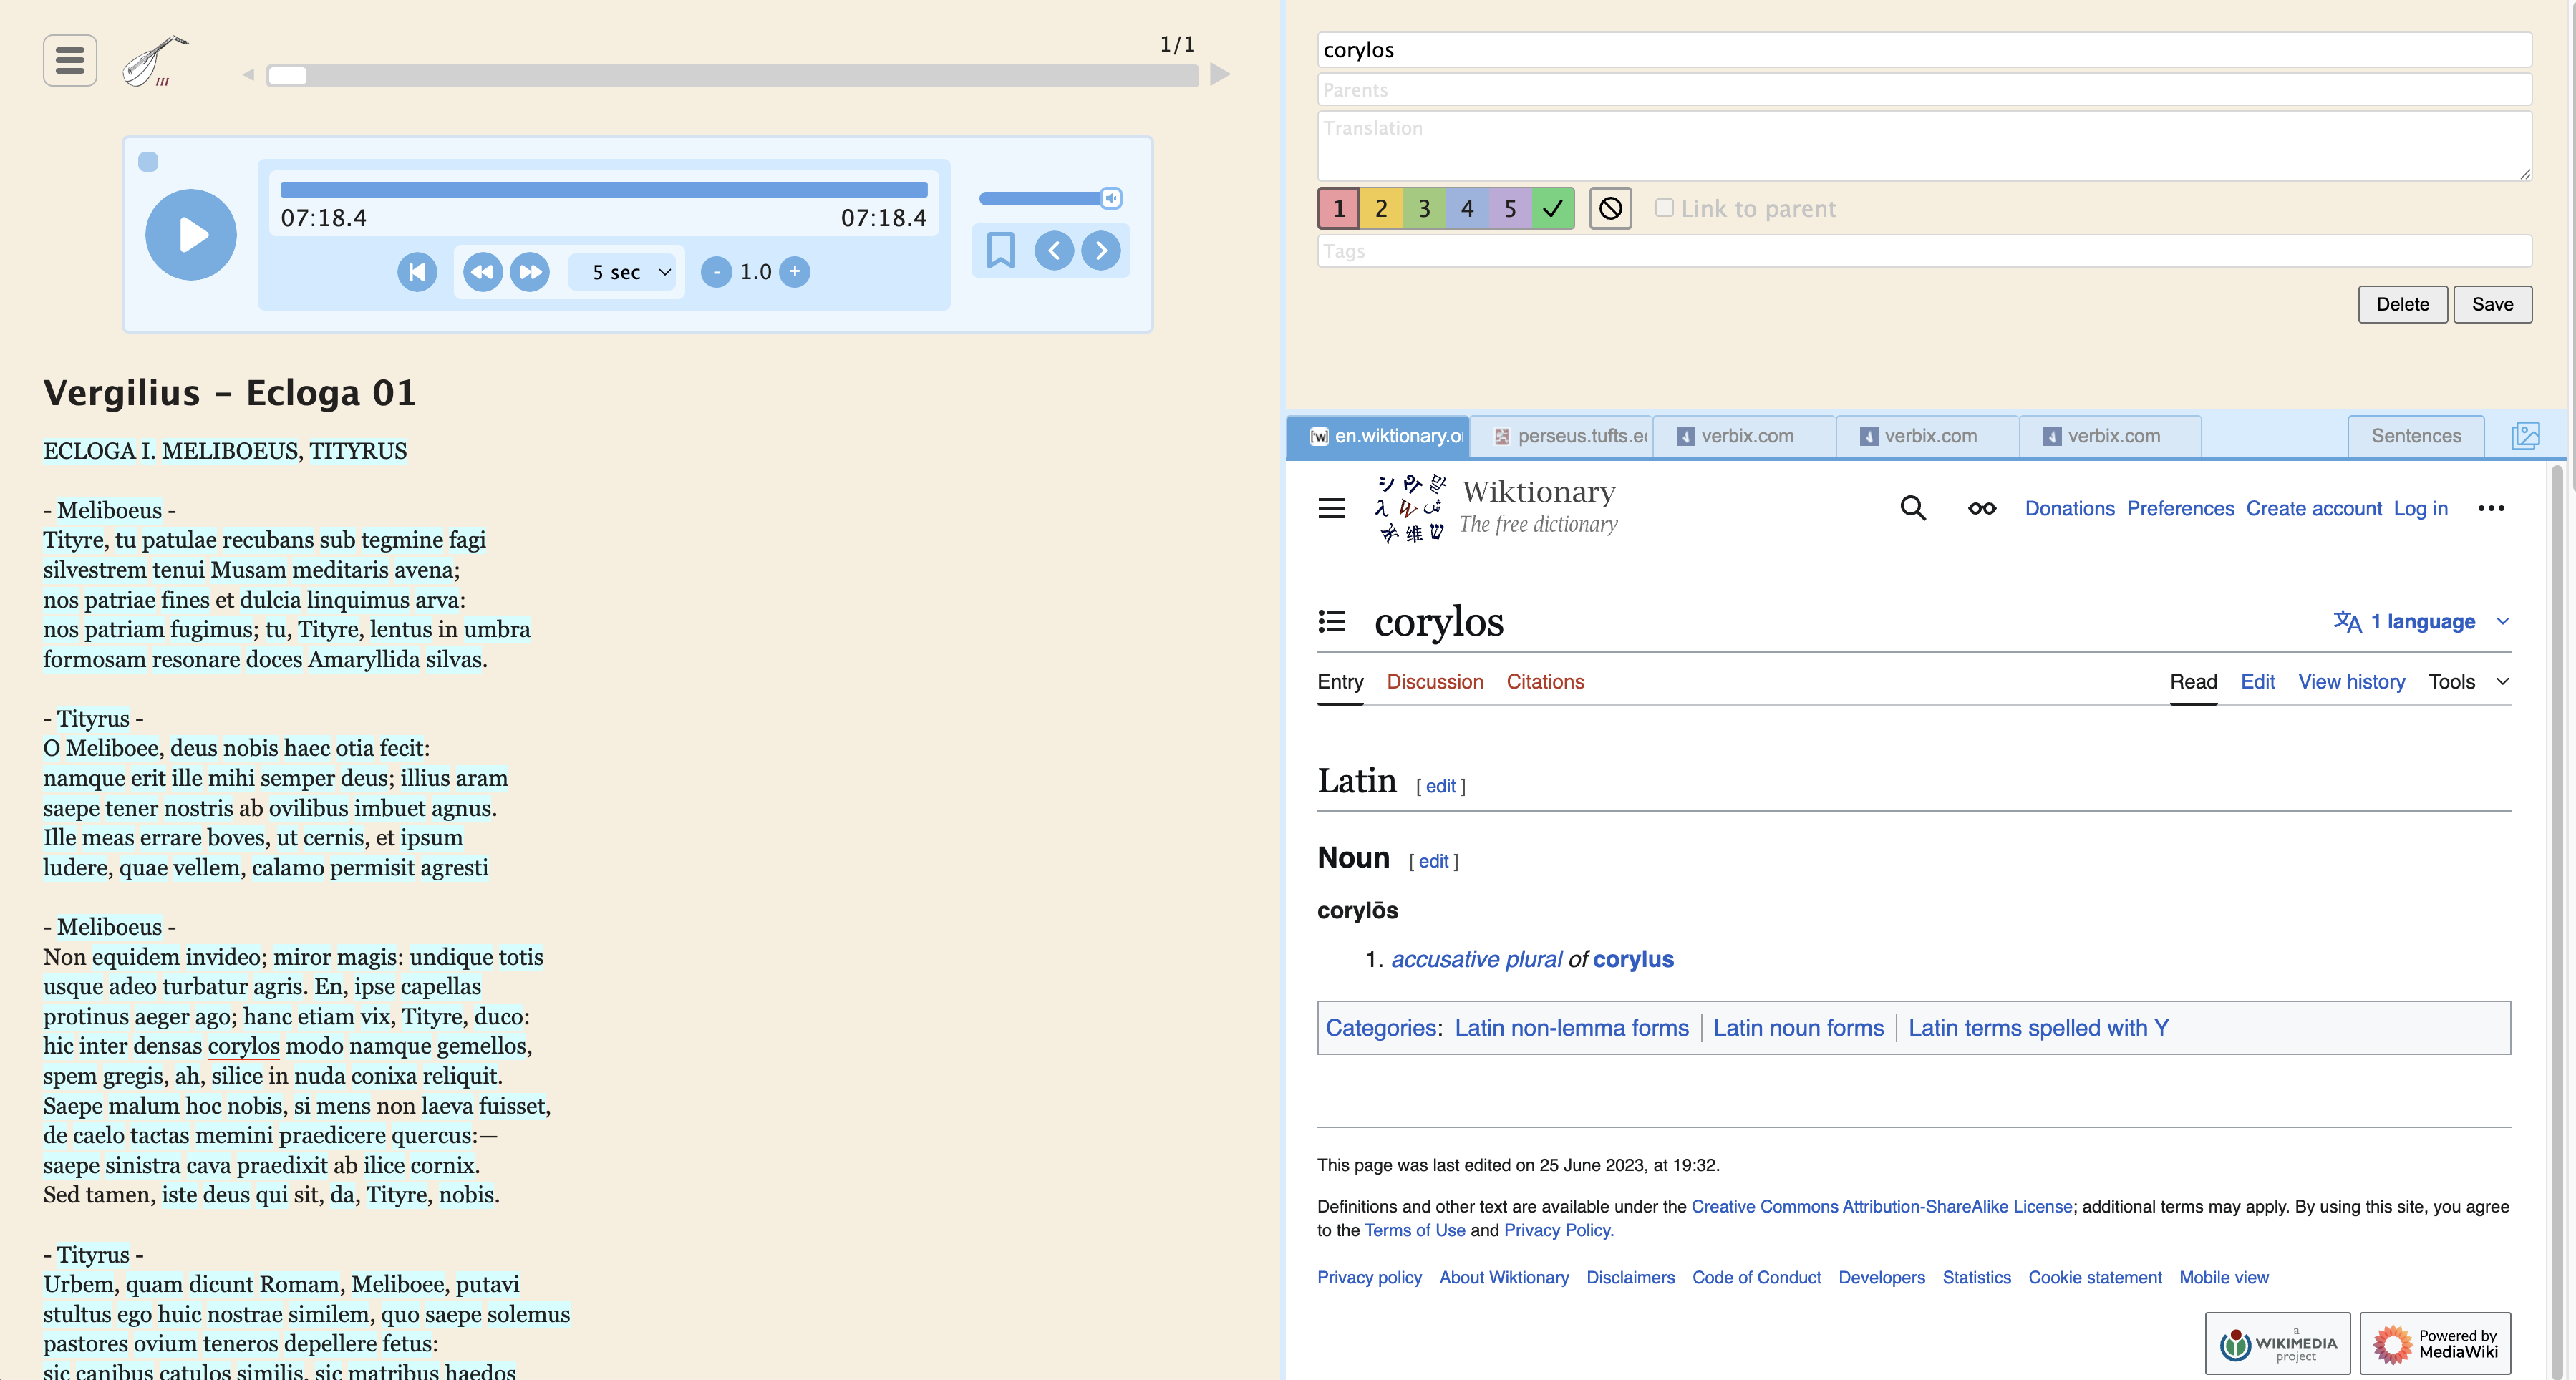Toggle the small square on audio player
This screenshot has width=2576, height=1380.
click(148, 162)
